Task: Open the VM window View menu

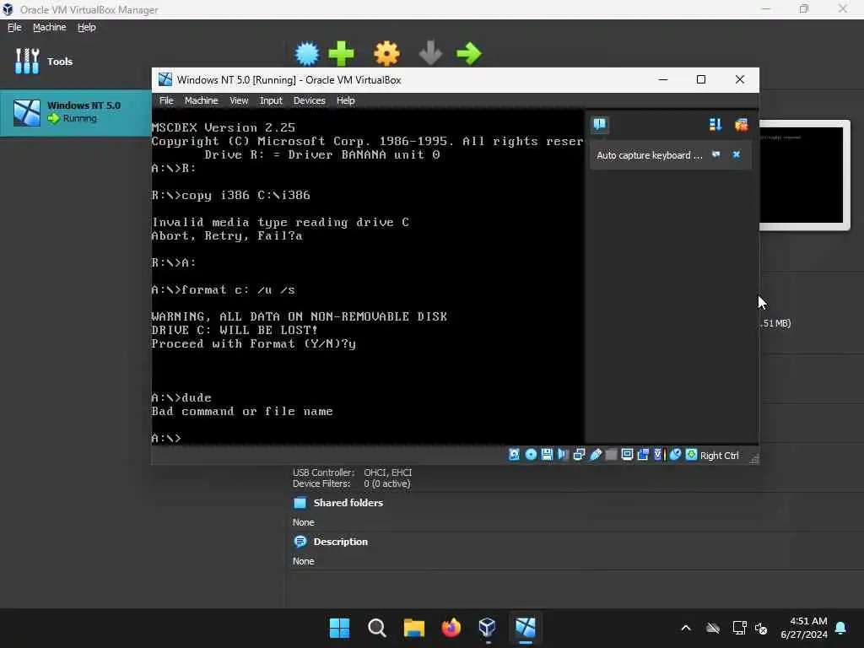Action: click(x=239, y=100)
